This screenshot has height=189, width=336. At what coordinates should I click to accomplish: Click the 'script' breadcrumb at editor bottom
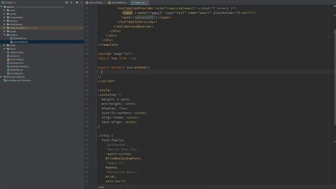(x=101, y=187)
